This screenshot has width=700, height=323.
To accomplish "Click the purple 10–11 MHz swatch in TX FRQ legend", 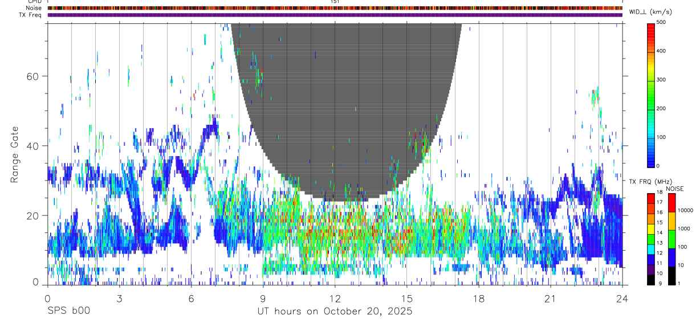I will tap(651, 269).
